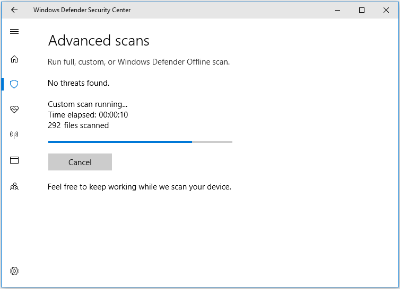400x289 pixels.
Task: Open Family options people icon
Action: (x=14, y=187)
